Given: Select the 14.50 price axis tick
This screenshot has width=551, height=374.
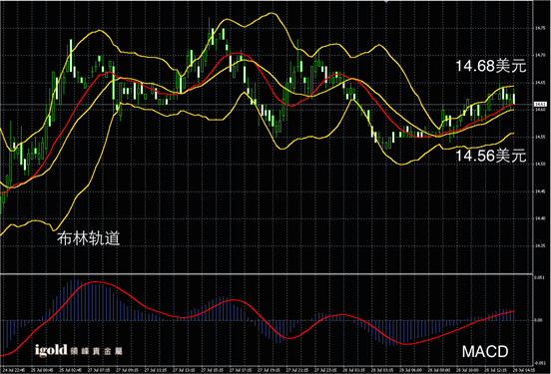Looking at the screenshot, I should (540, 164).
